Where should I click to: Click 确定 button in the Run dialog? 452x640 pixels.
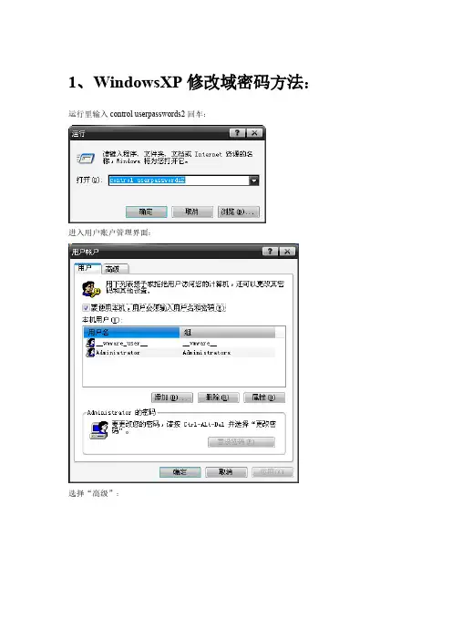pyautogui.click(x=147, y=212)
